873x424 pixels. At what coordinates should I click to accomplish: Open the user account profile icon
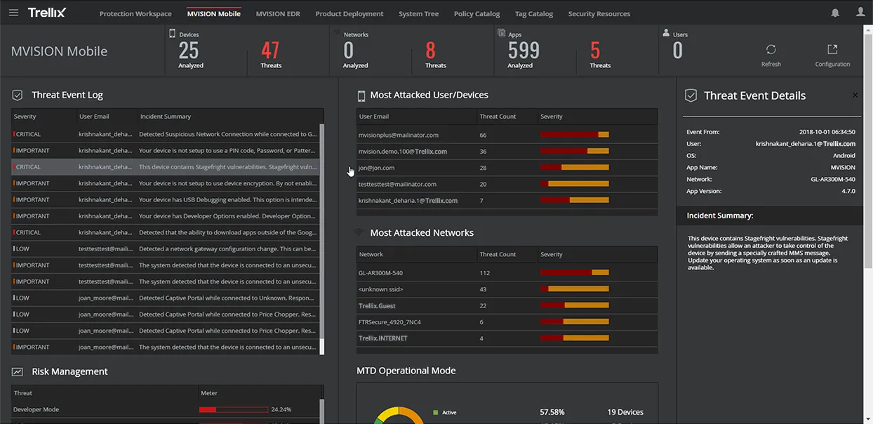[860, 13]
